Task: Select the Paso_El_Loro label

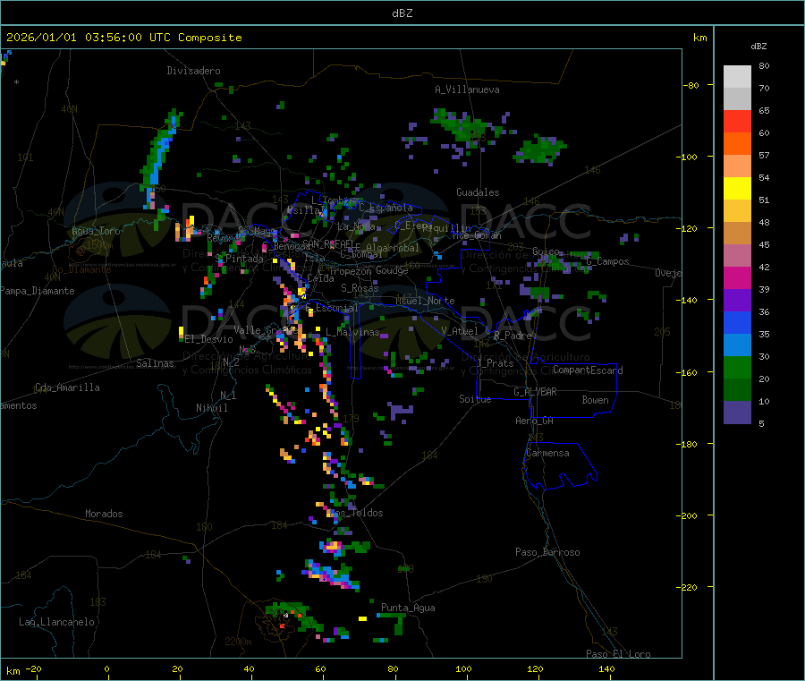Action: pyautogui.click(x=619, y=654)
